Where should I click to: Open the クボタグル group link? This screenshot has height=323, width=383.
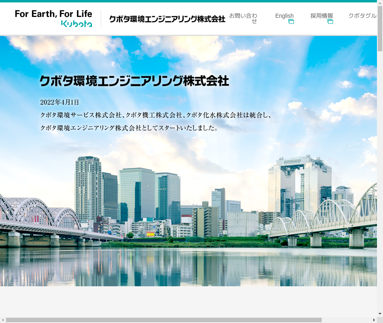362,16
